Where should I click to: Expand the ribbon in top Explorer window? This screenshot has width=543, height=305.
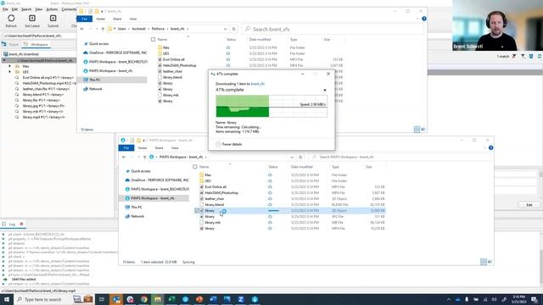click(x=417, y=19)
